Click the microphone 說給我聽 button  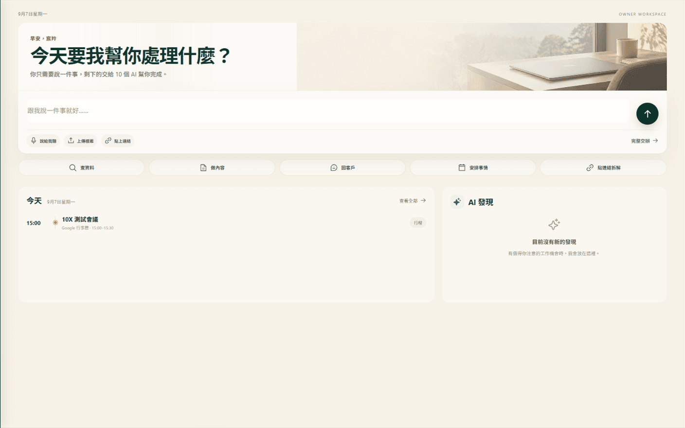click(x=43, y=141)
